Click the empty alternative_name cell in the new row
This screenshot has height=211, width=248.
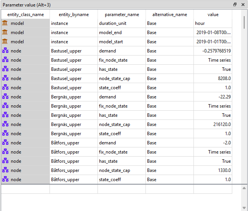click(170, 189)
